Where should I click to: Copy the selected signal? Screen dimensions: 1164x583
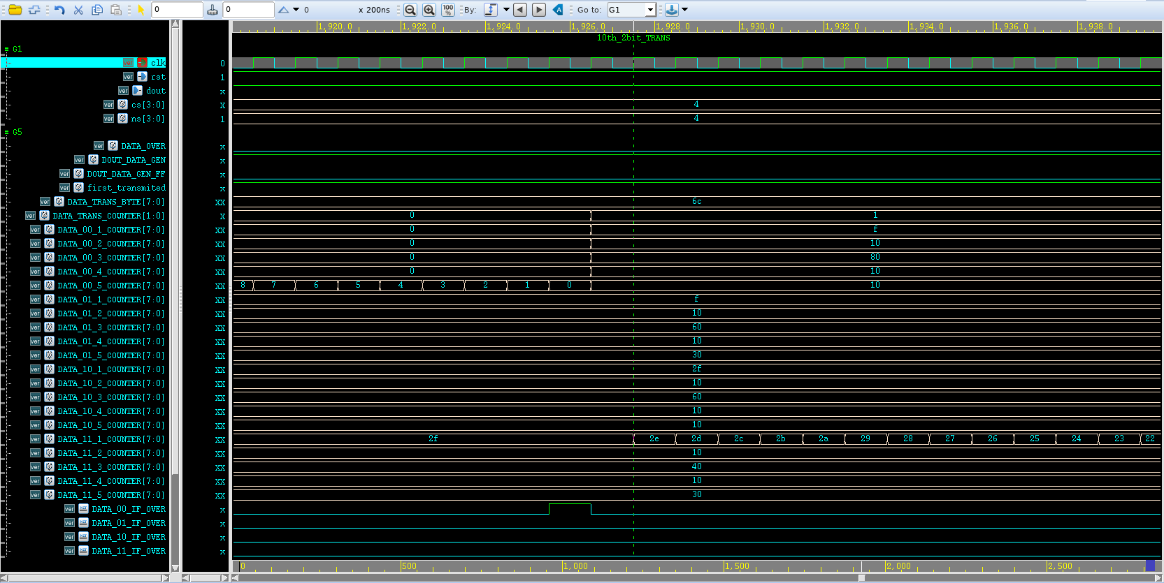[x=97, y=10]
